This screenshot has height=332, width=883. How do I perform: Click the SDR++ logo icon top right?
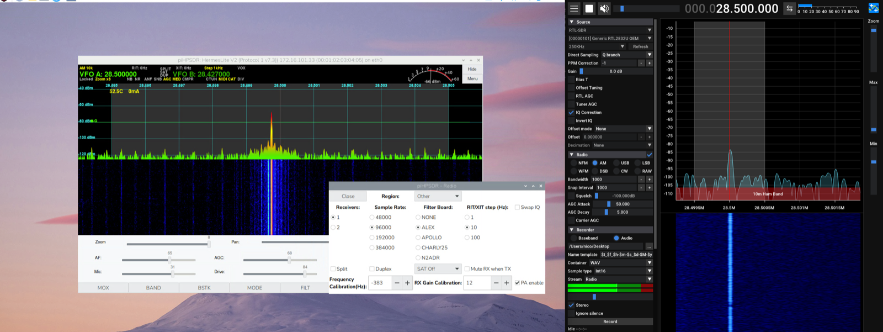[x=873, y=8]
